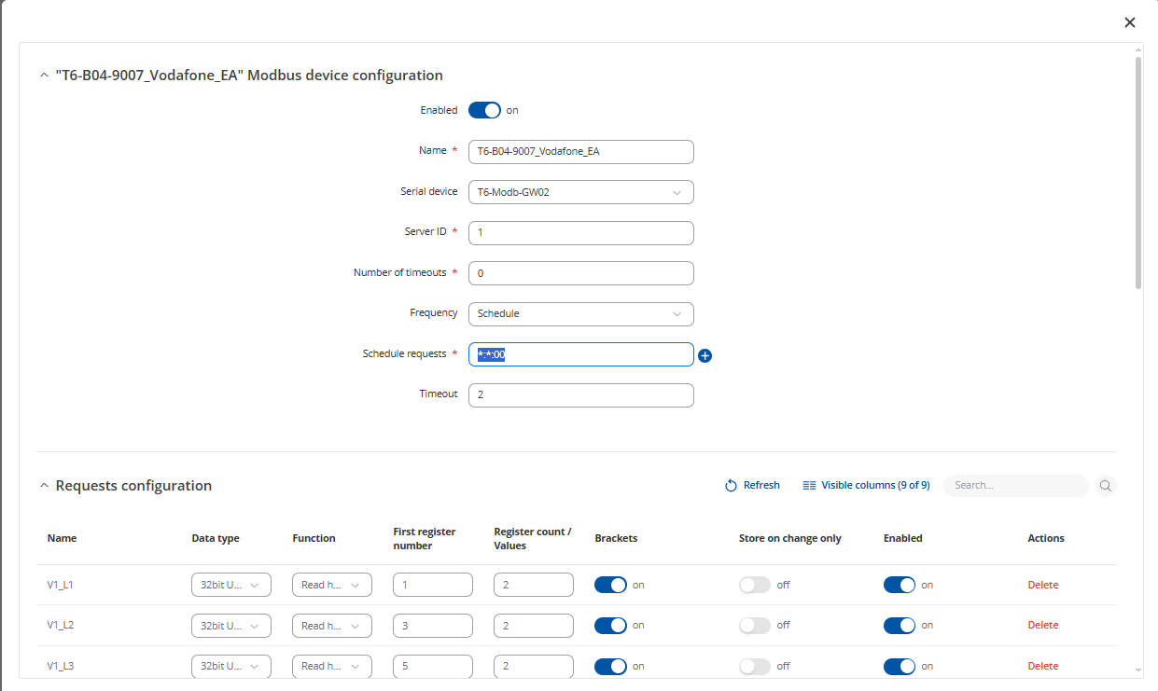The image size is (1158, 691).
Task: Open the Frequency dropdown set to Schedule
Action: (580, 313)
